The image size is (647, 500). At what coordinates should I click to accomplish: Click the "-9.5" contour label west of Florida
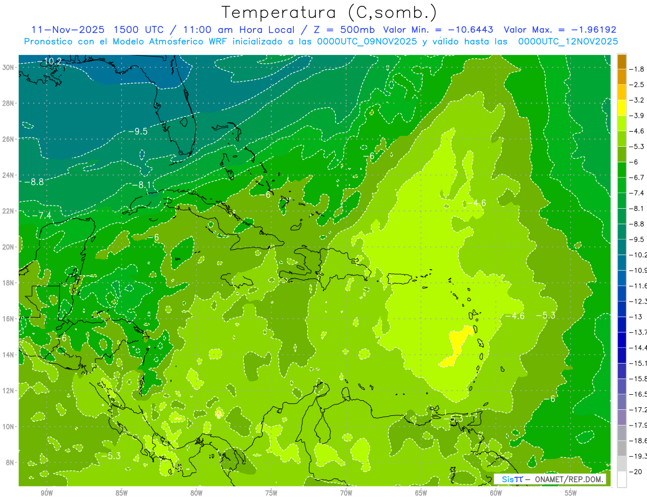(x=137, y=131)
